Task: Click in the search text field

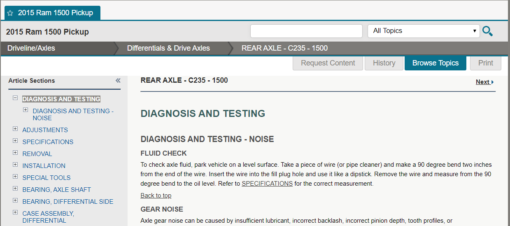Action: tap(306, 31)
